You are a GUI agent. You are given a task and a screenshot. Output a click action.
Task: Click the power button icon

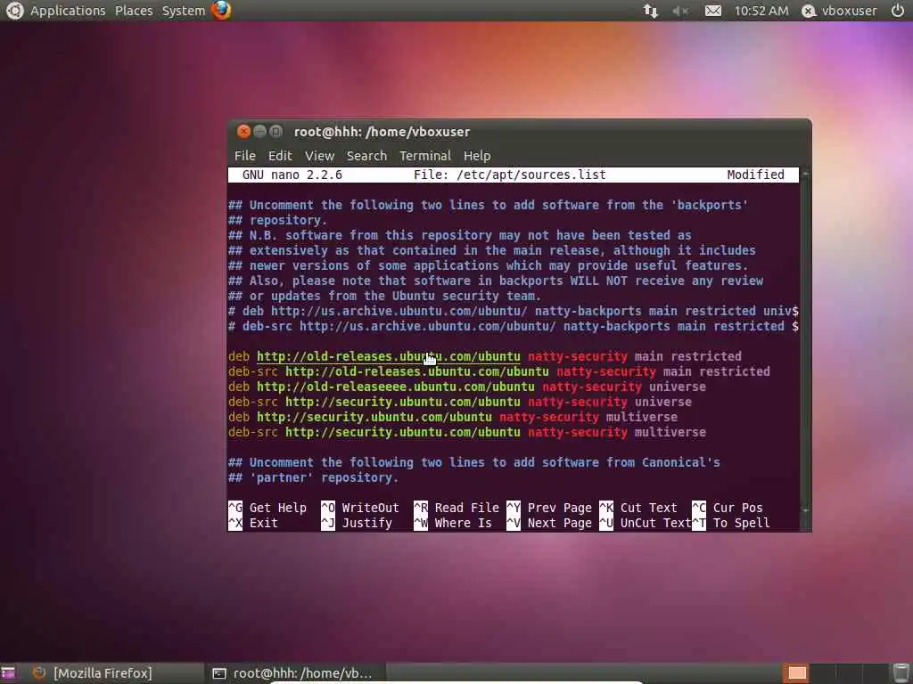click(897, 11)
